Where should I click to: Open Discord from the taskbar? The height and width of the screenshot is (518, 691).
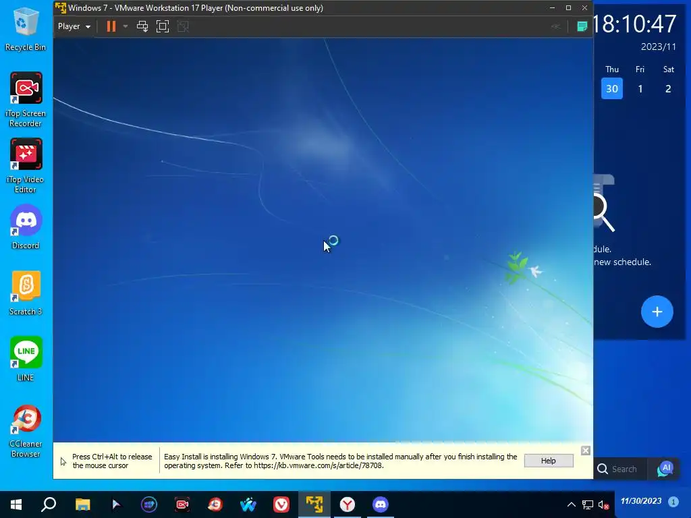click(381, 505)
